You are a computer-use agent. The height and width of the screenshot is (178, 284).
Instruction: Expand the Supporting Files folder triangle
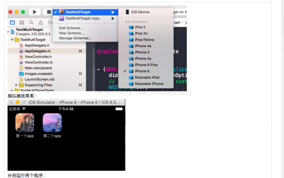coord(17,85)
